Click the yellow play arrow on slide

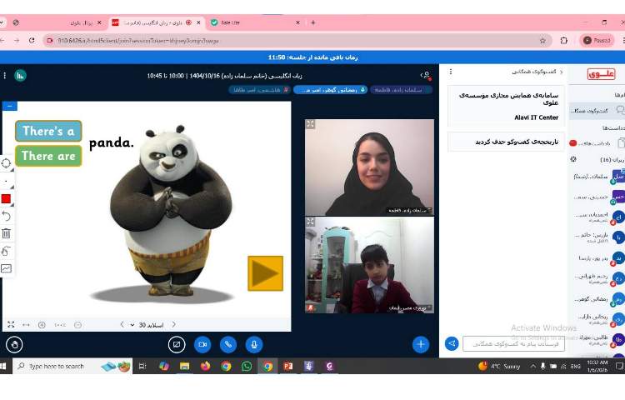(x=266, y=273)
